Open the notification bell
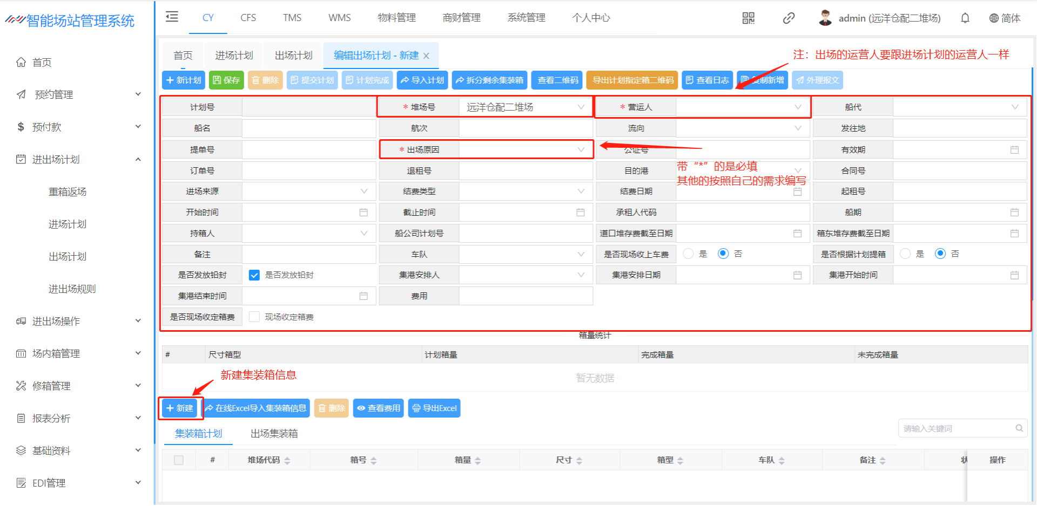Viewport: 1037px width, 506px height. point(965,18)
